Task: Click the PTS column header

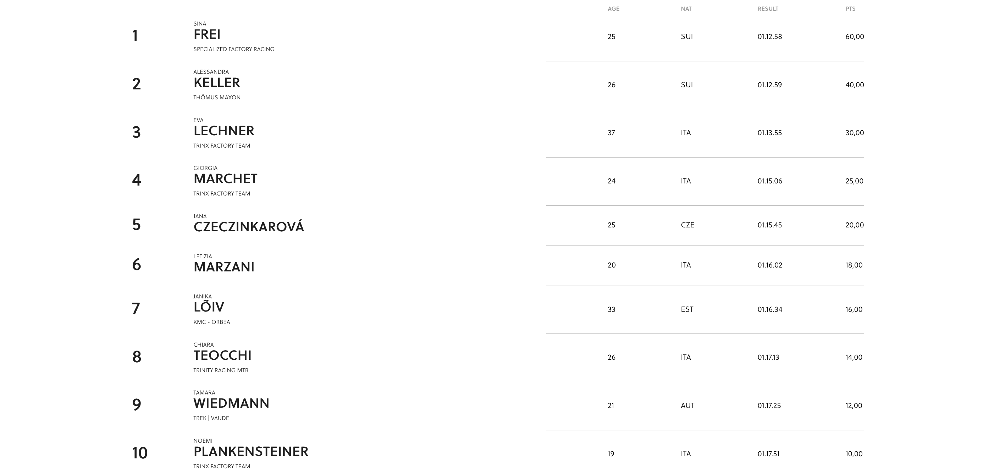Action: click(x=850, y=9)
